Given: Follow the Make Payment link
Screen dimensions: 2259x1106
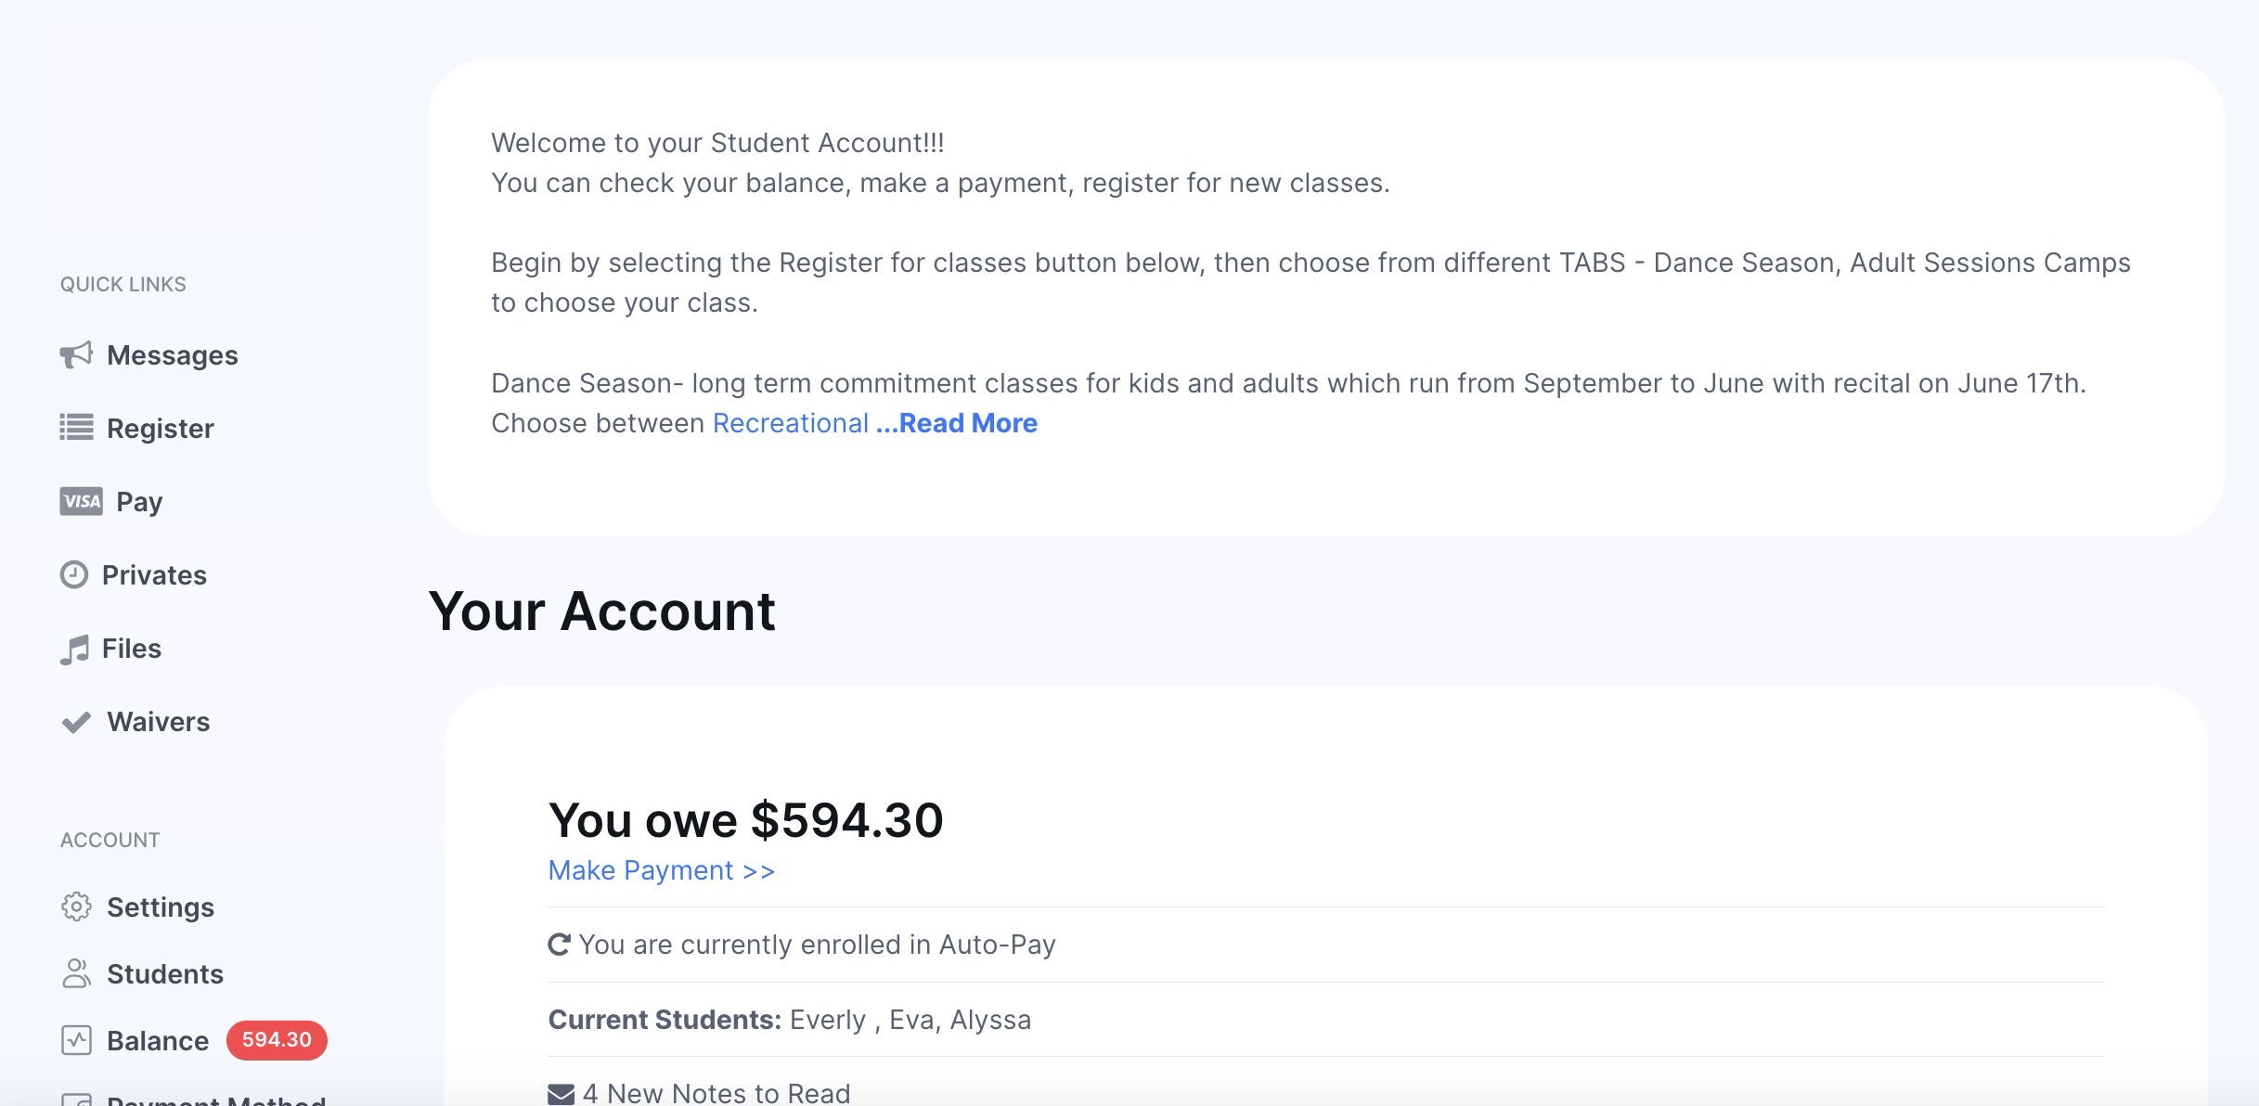Looking at the screenshot, I should 661,870.
